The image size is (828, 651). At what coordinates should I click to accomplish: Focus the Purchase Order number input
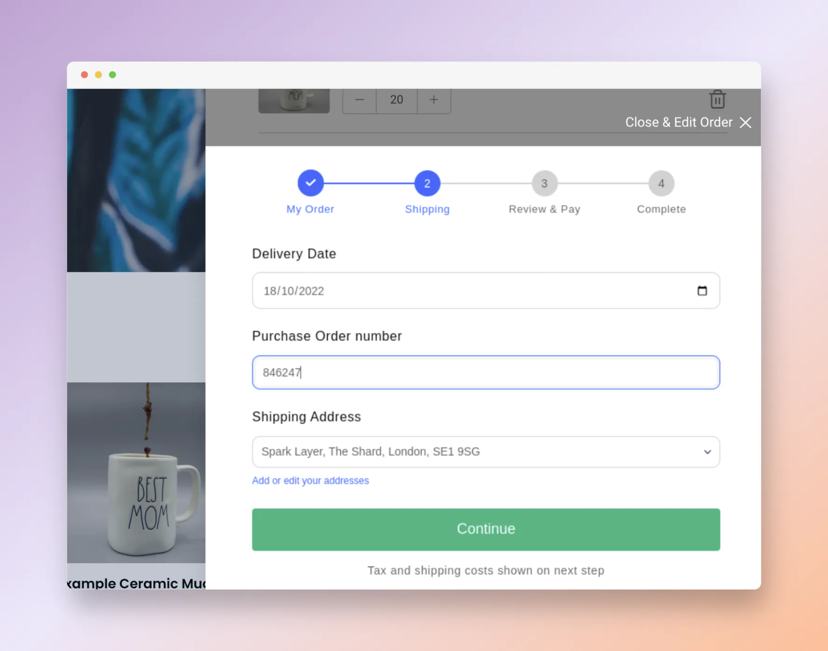(x=486, y=373)
